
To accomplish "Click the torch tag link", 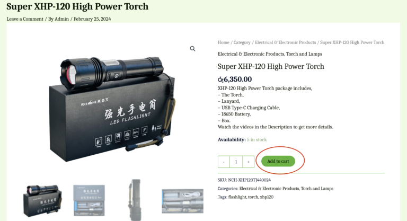I will coord(253,197).
